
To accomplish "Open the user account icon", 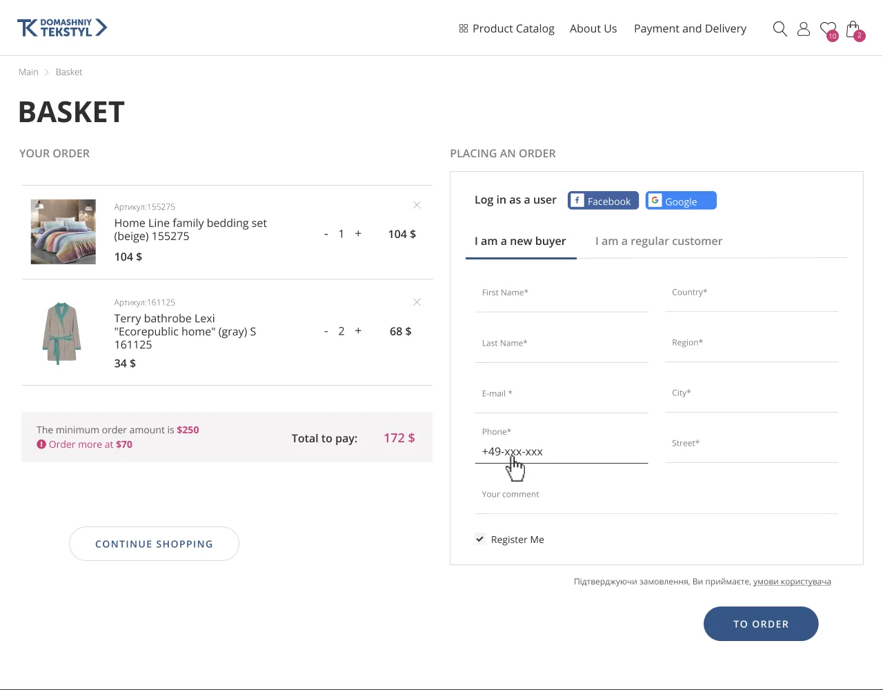I will (x=804, y=29).
